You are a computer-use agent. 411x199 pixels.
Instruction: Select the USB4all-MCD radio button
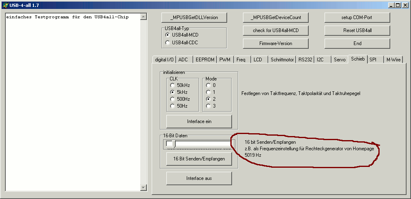168,35
